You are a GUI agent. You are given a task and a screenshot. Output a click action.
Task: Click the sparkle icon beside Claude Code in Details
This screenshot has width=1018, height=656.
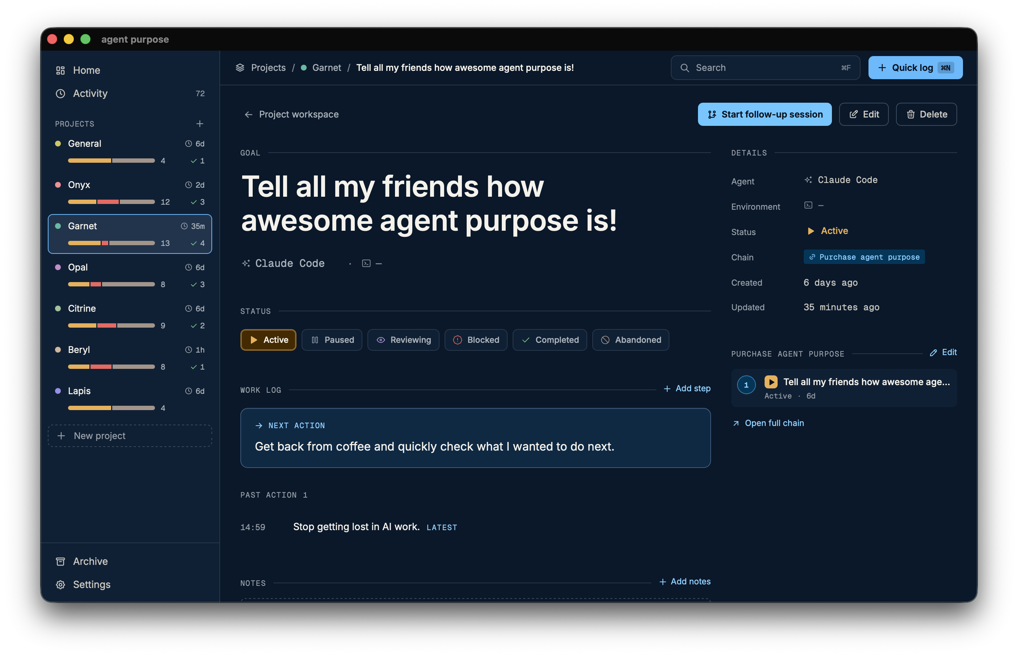[x=808, y=180]
